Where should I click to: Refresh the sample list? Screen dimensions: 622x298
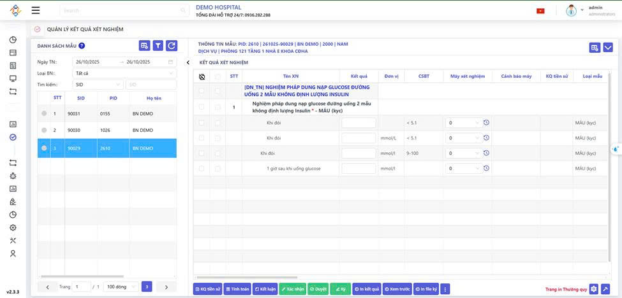[172, 46]
